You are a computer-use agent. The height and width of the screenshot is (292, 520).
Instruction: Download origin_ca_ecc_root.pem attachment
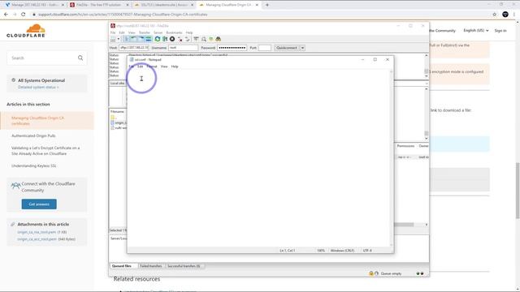[x=37, y=238]
